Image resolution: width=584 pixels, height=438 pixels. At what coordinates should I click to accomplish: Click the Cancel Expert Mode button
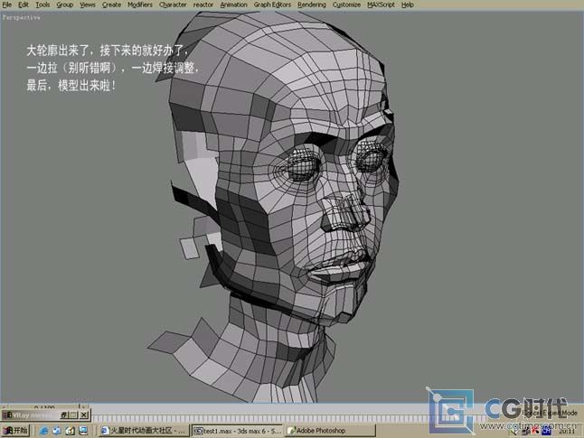(551, 413)
